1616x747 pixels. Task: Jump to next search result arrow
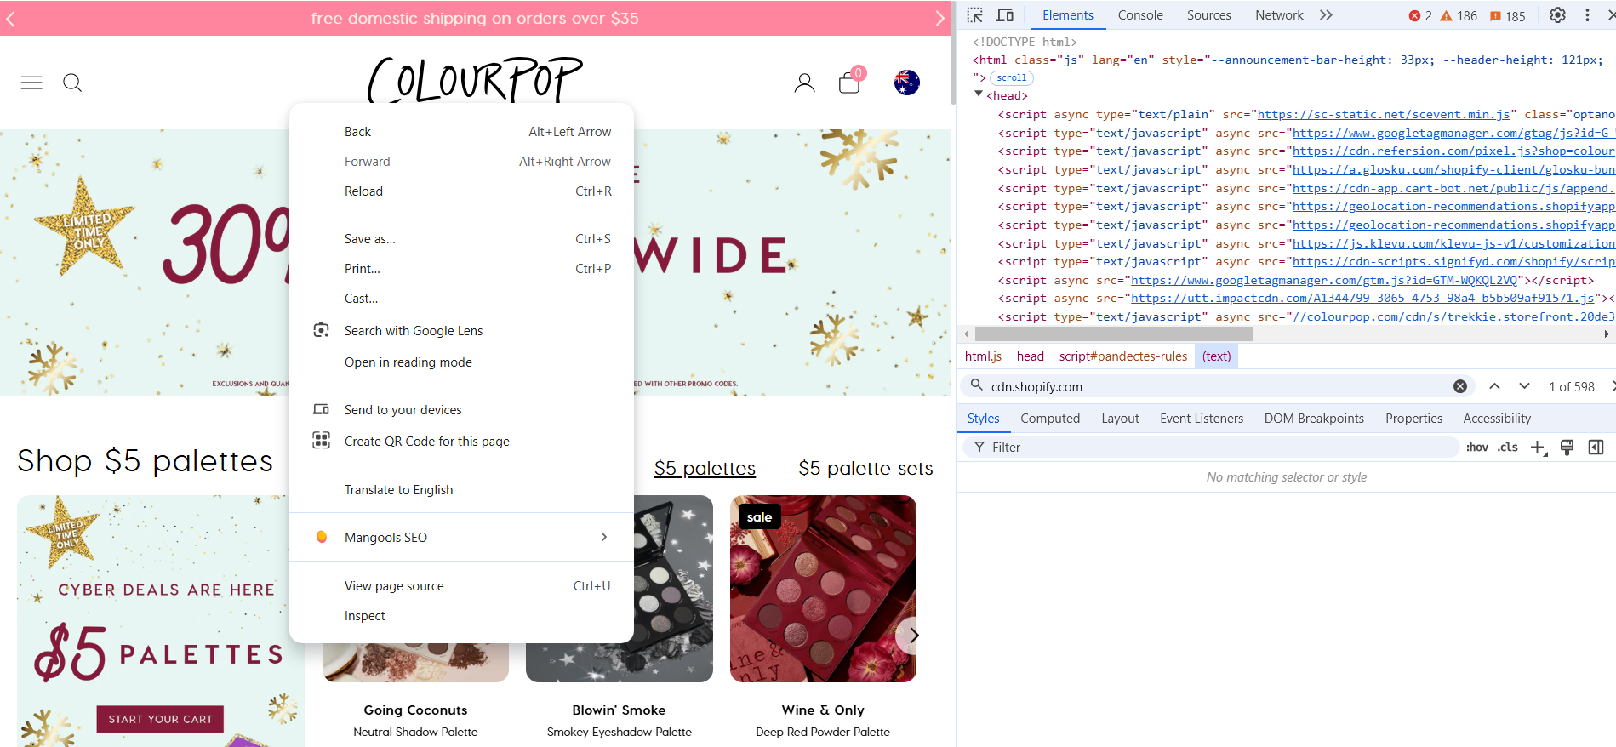[1524, 386]
